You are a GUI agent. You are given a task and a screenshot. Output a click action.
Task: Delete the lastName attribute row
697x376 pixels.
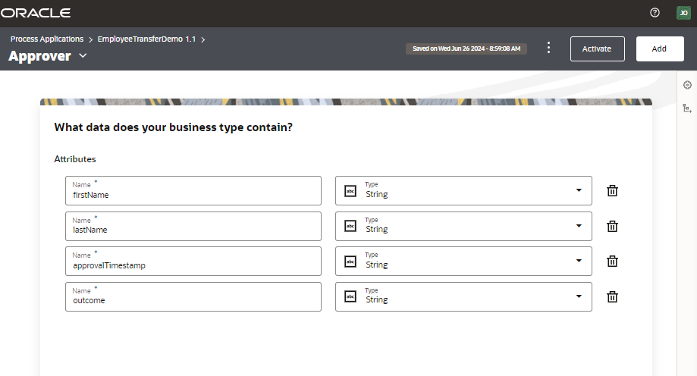(x=613, y=226)
